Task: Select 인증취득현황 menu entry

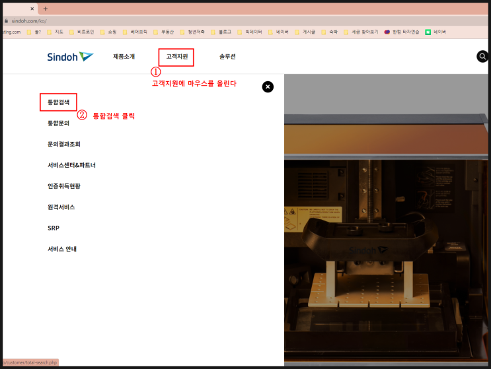Action: tap(64, 186)
